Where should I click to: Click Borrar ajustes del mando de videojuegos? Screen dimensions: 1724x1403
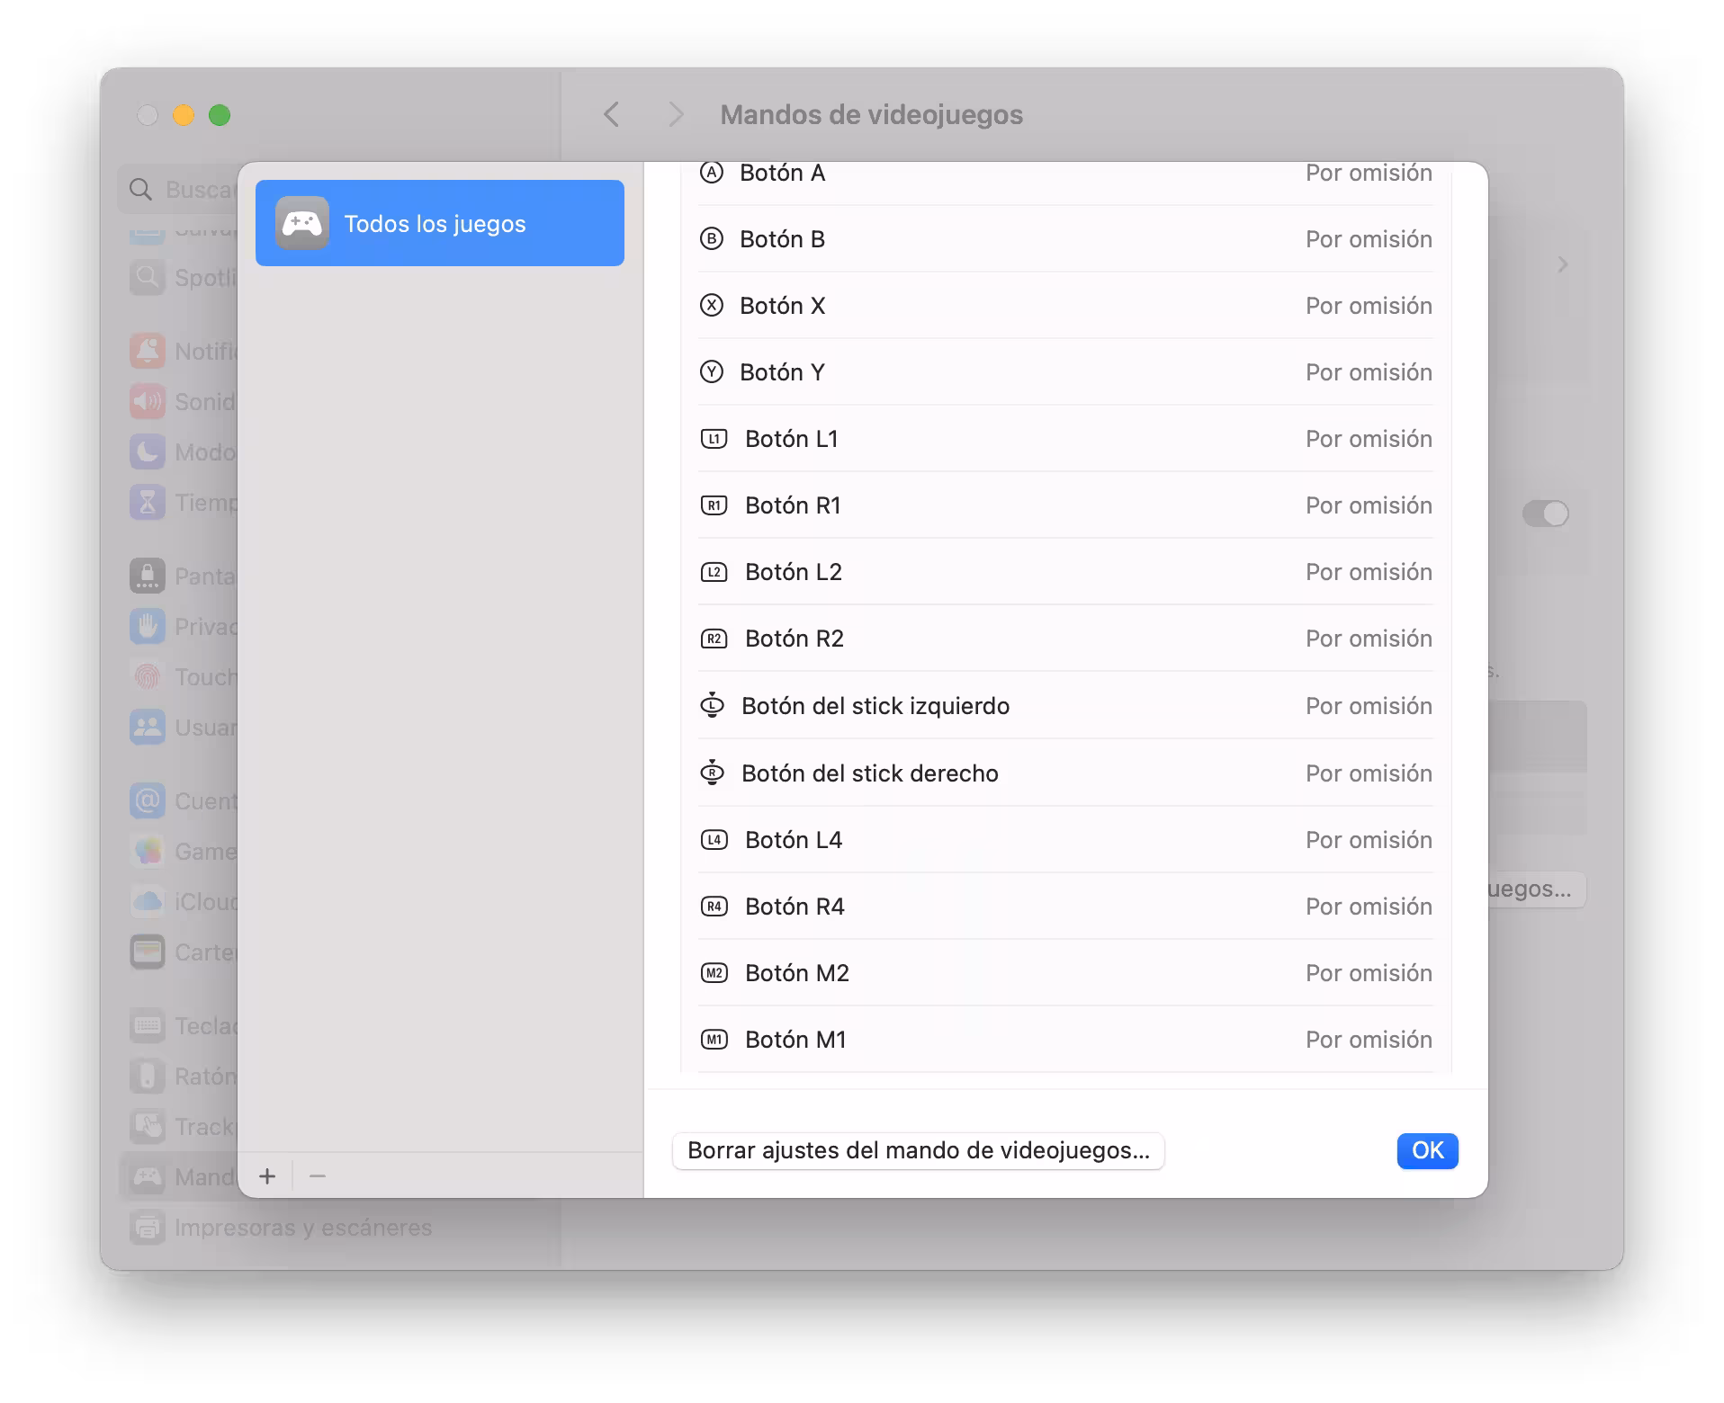coord(918,1150)
